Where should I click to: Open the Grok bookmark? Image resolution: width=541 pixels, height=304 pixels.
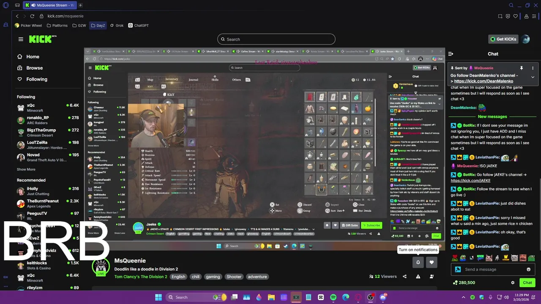point(117,25)
